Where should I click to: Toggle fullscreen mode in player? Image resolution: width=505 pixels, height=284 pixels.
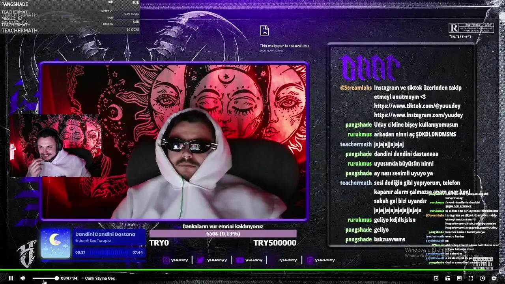[x=471, y=278]
